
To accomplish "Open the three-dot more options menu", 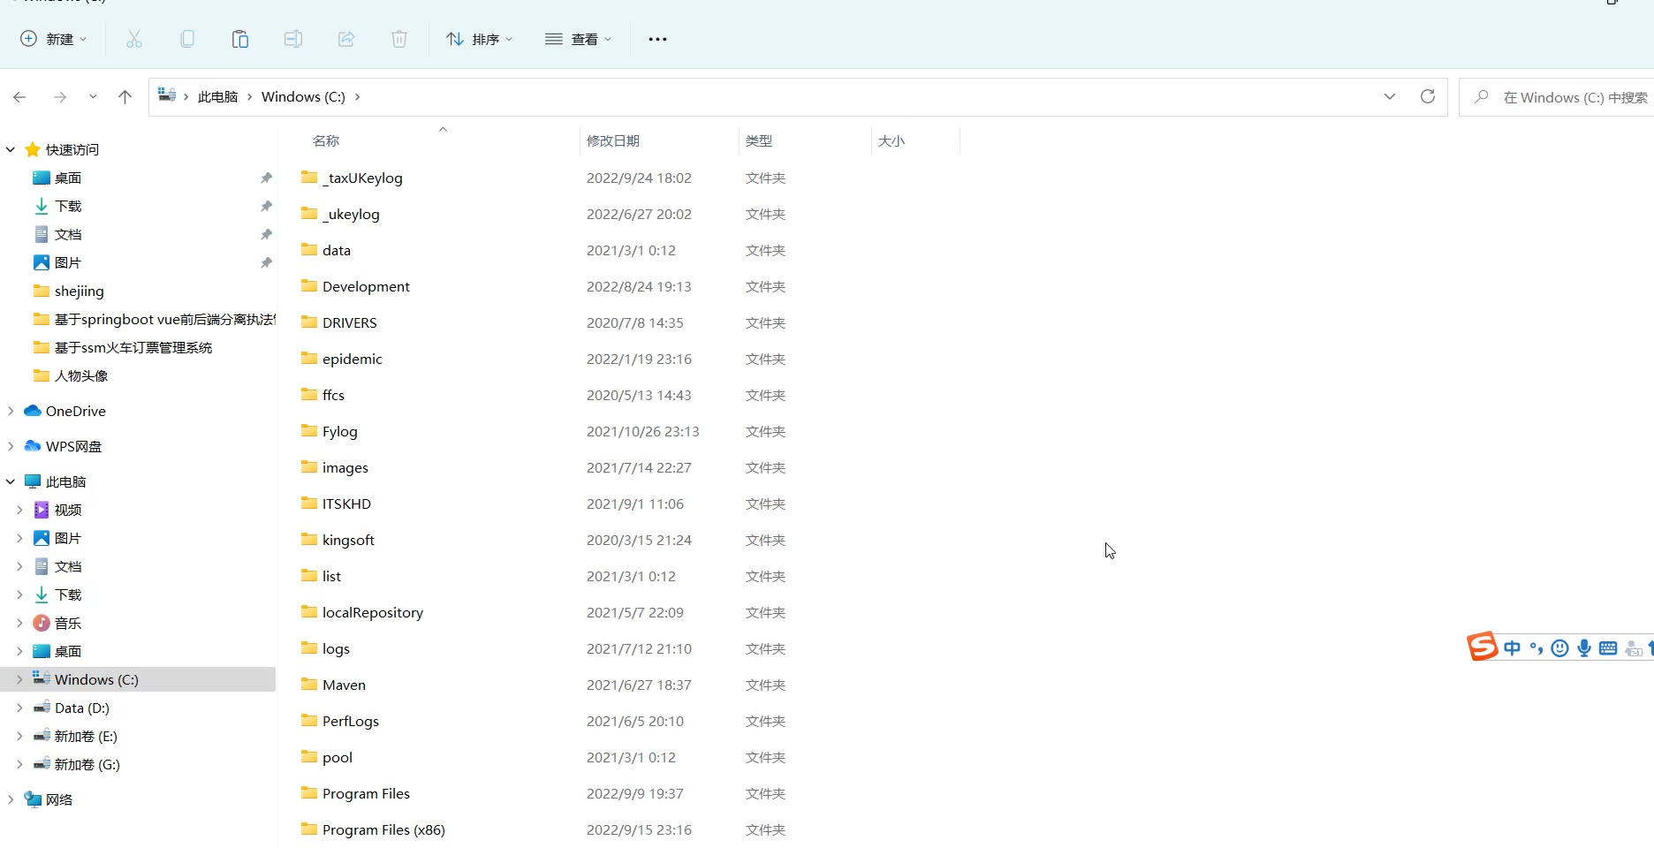I will coord(657,39).
